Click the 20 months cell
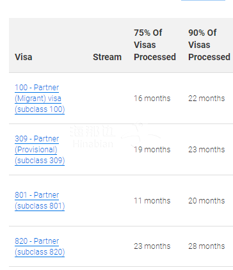This screenshot has height=270, width=233. tap(207, 201)
